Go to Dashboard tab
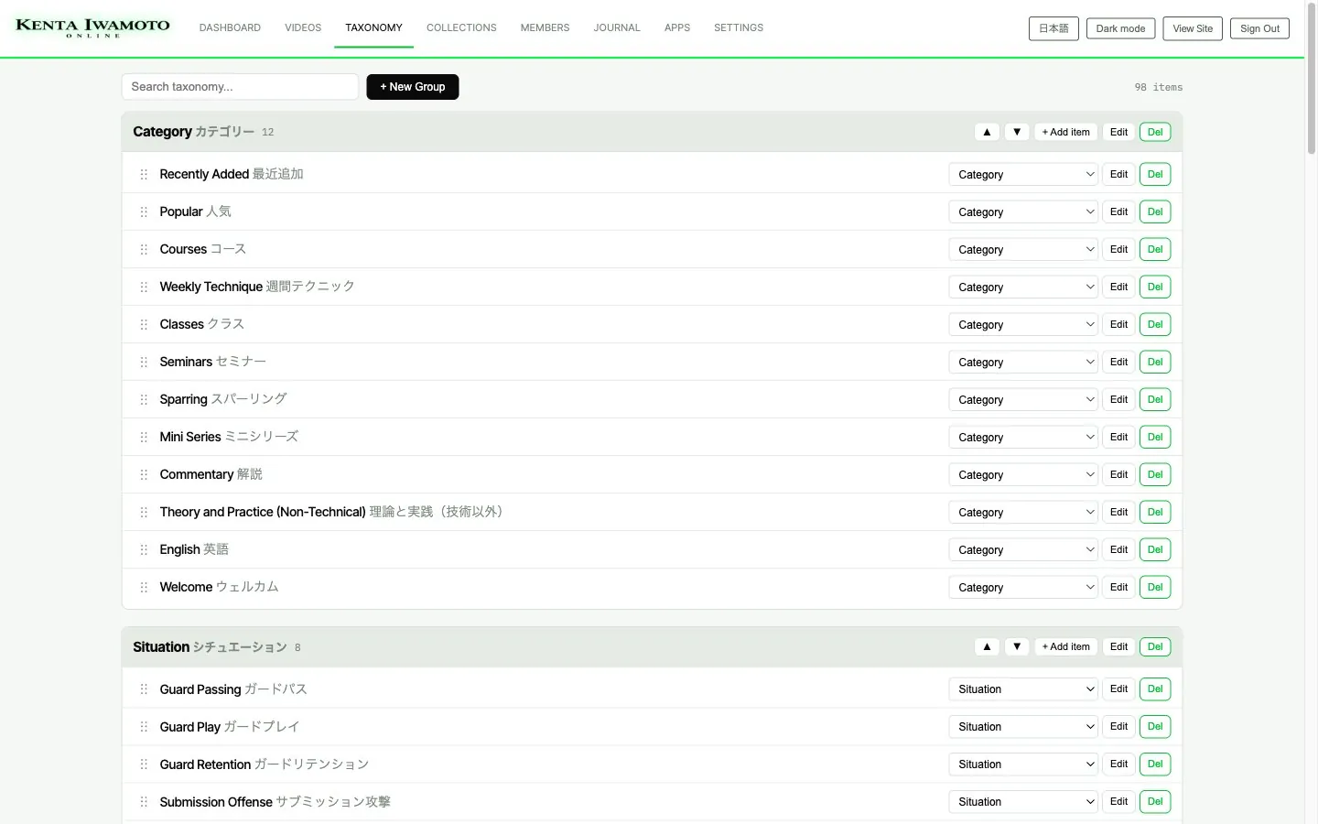 pyautogui.click(x=230, y=27)
